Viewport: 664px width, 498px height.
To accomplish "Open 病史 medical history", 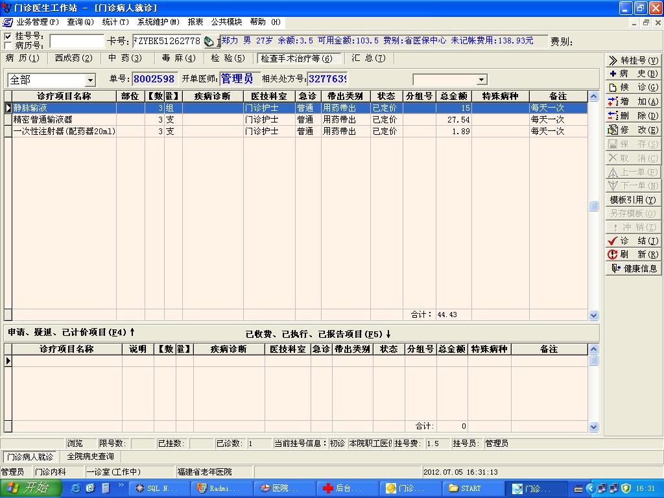I will (x=633, y=74).
